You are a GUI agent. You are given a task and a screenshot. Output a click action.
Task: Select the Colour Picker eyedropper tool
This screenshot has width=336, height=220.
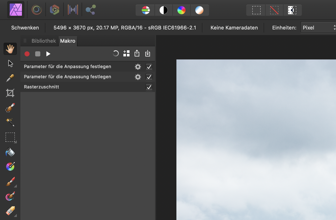pos(10,78)
